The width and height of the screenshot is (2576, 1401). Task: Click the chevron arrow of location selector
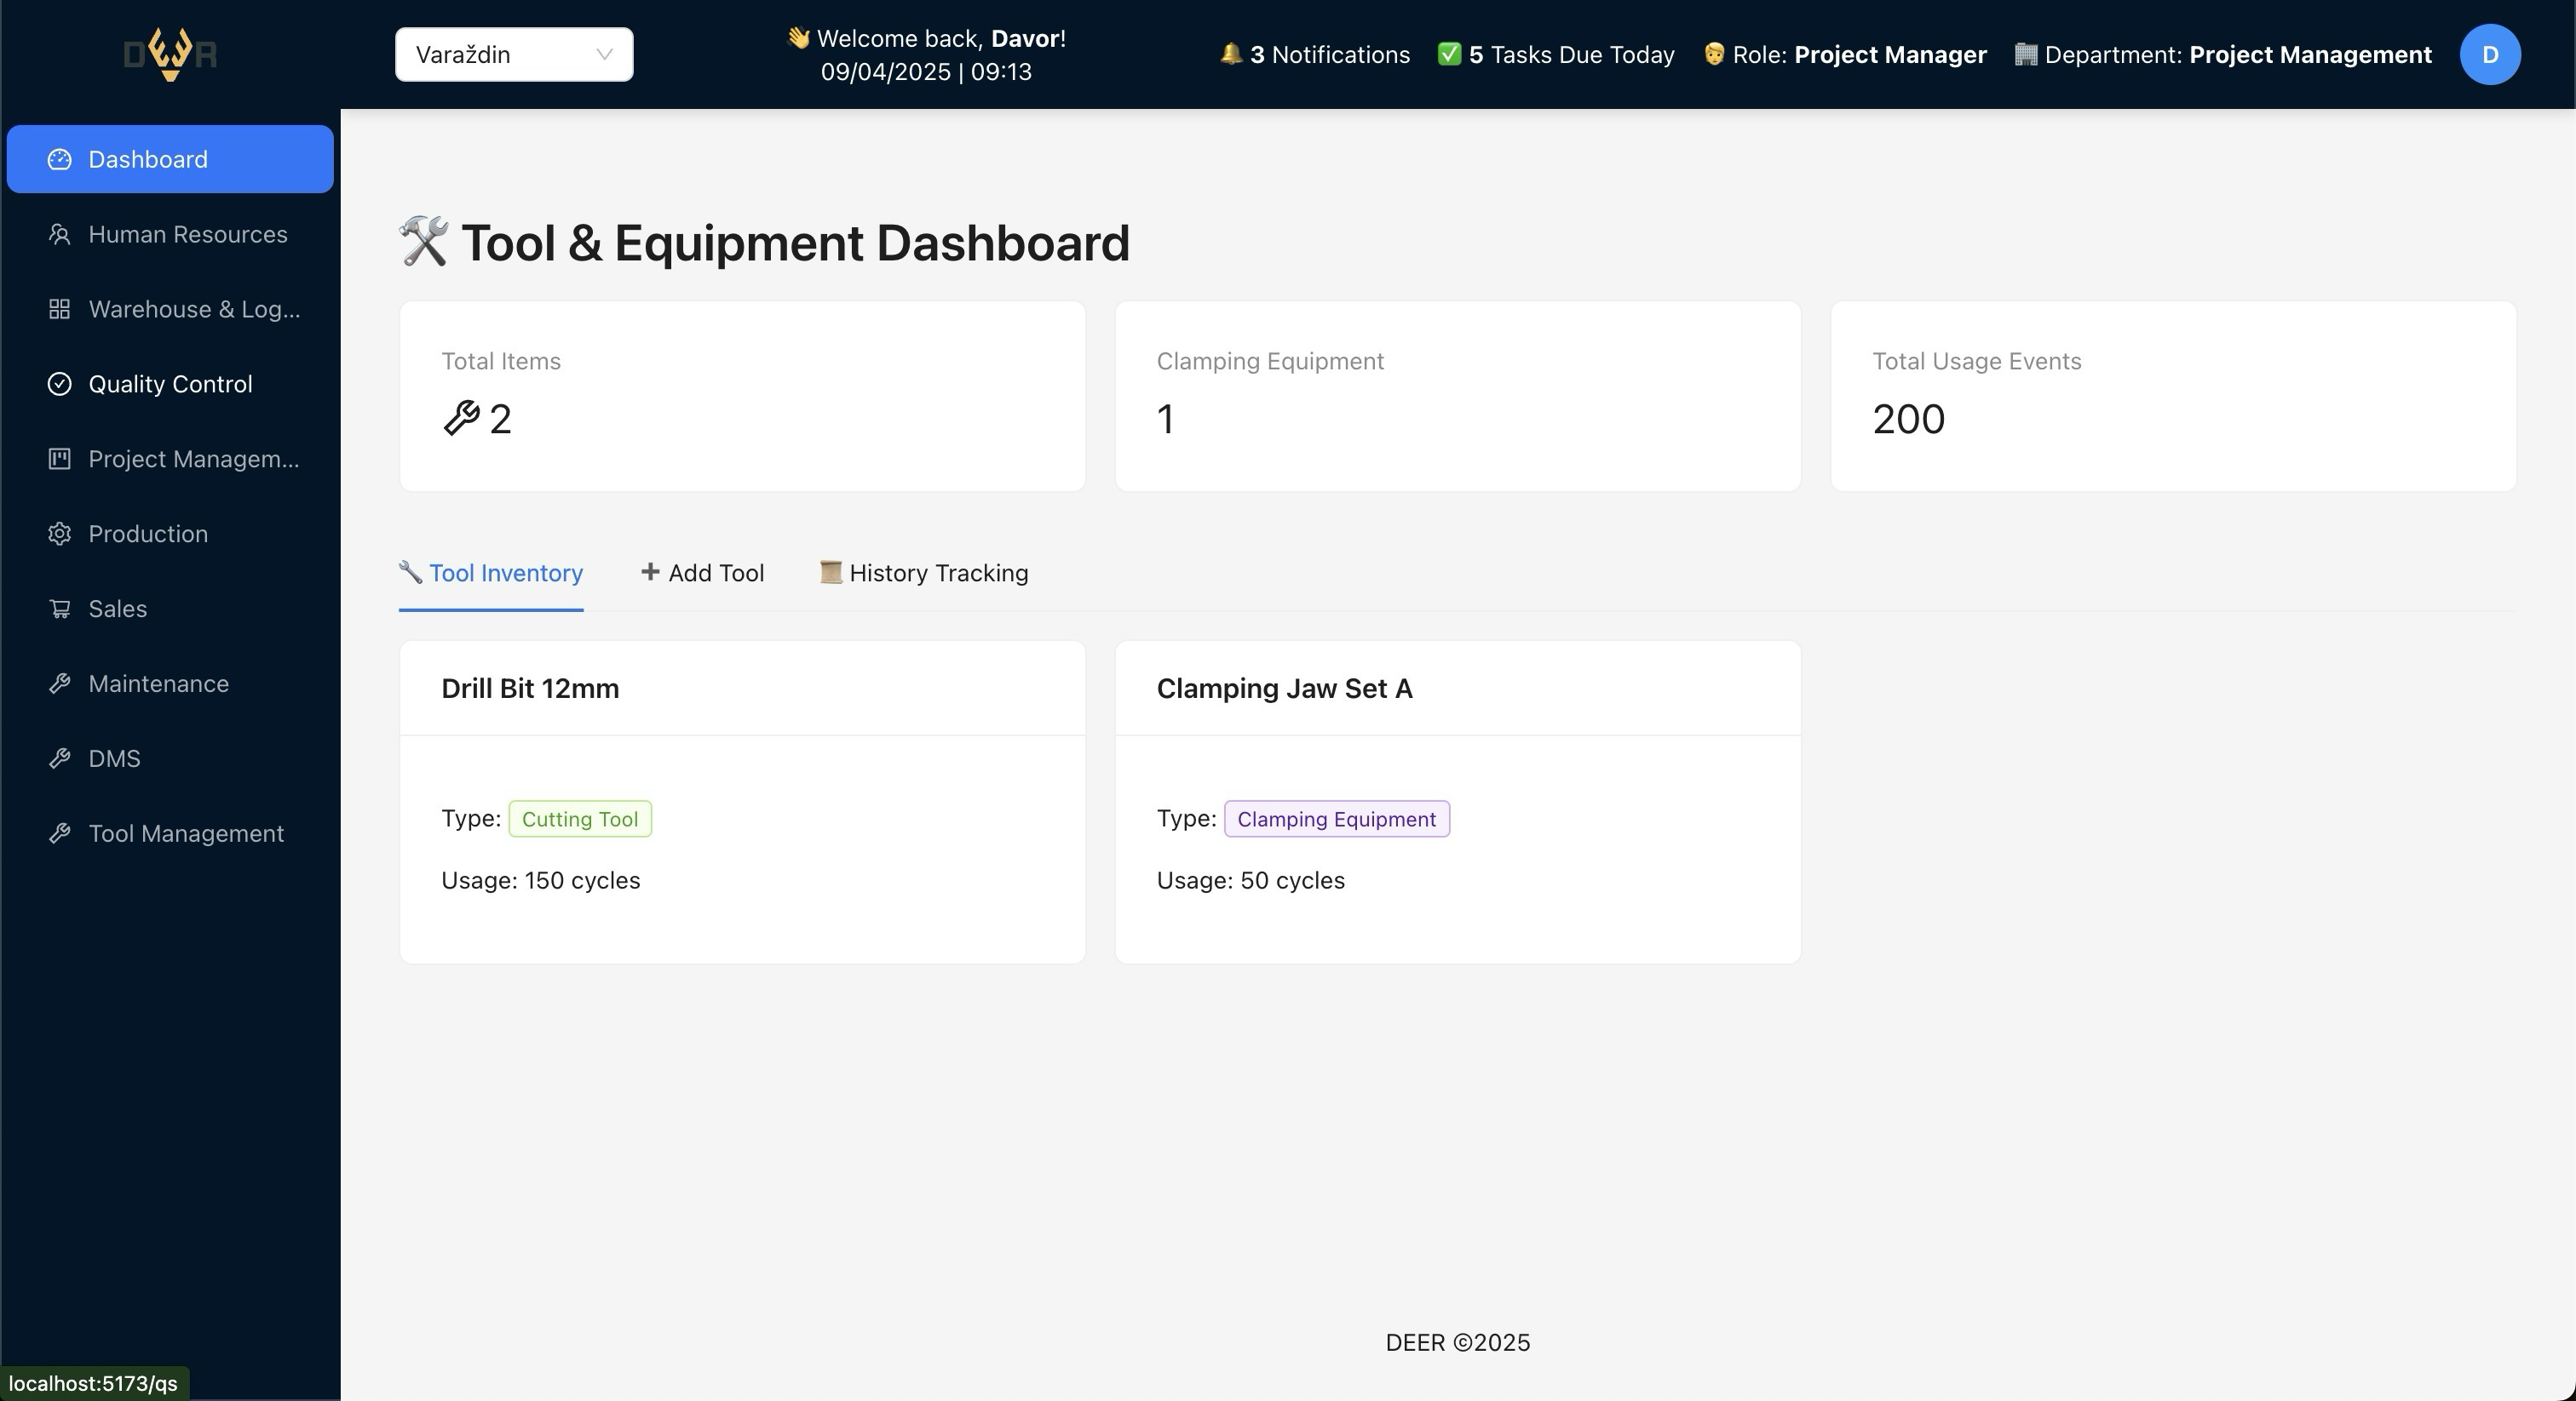[604, 54]
